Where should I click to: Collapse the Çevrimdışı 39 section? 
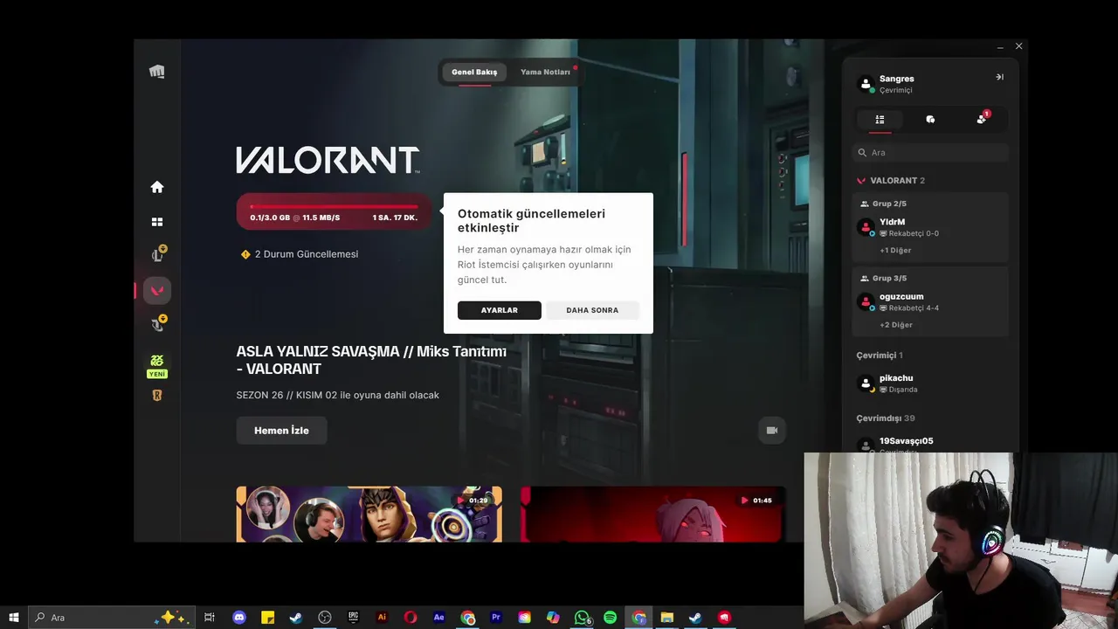[885, 418]
